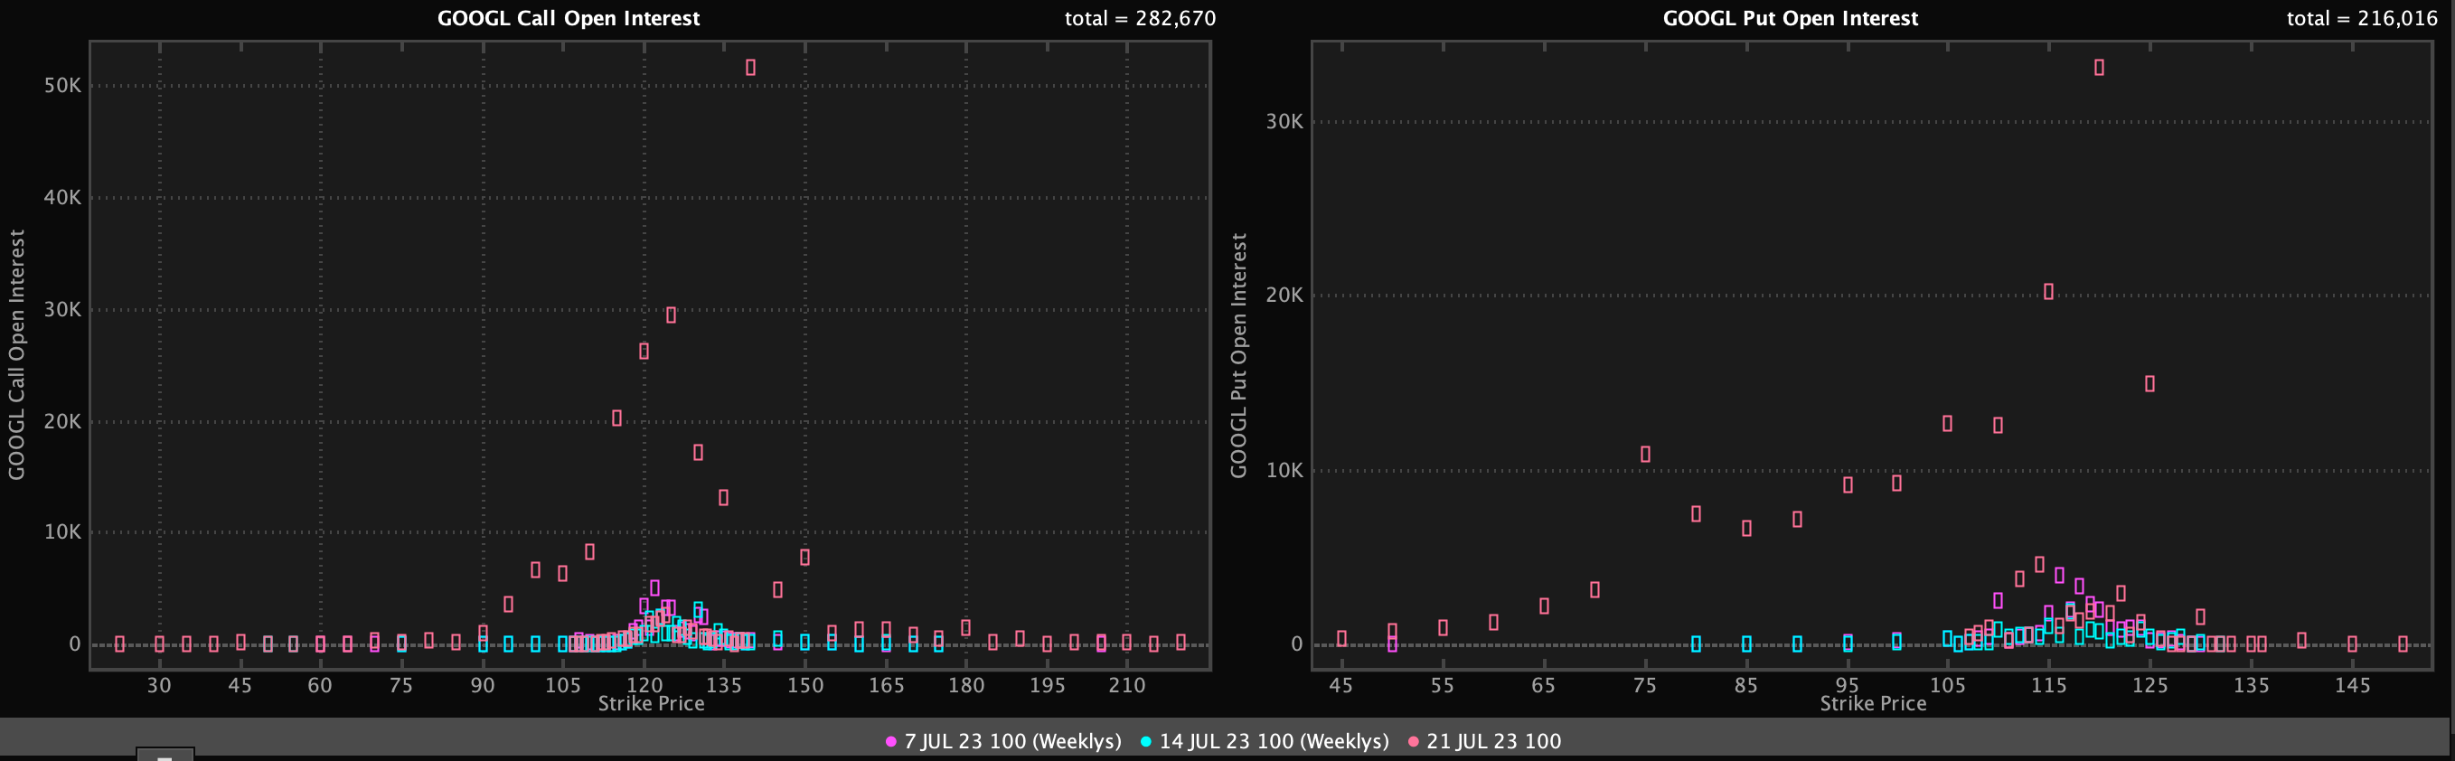Click the 'total = 216,016' put total text
The image size is (2455, 761).
coord(2362,18)
